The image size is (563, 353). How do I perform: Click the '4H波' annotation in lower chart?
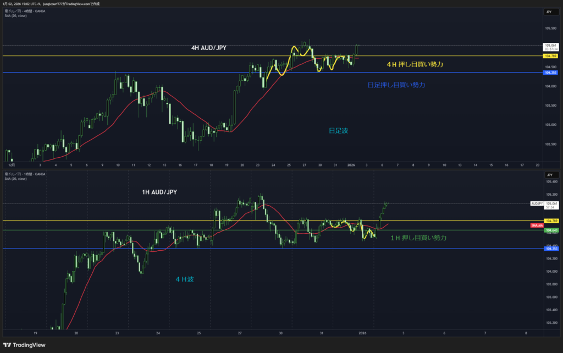point(184,279)
